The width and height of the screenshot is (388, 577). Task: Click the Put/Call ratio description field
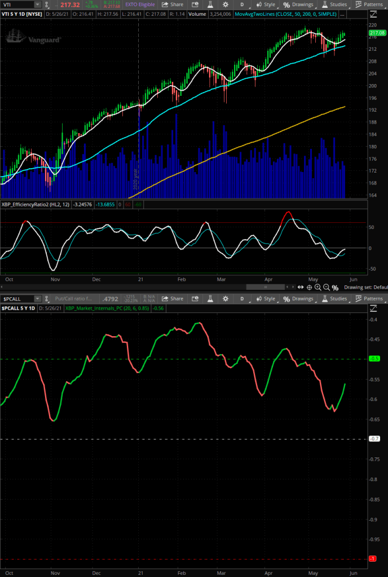[x=72, y=298]
